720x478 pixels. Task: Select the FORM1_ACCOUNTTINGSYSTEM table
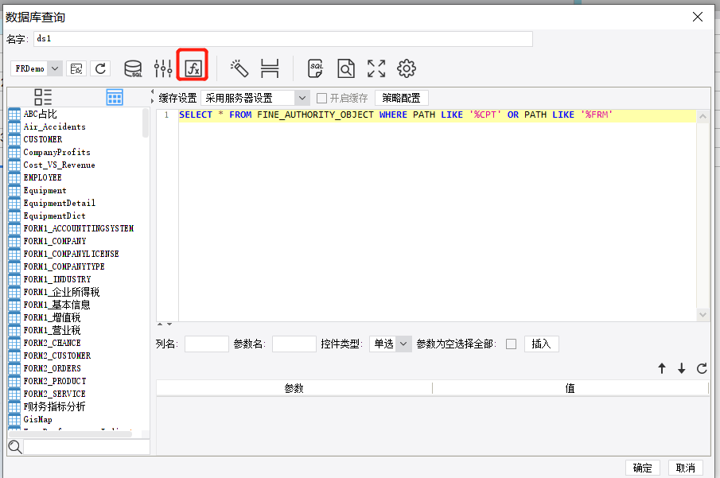pos(79,228)
